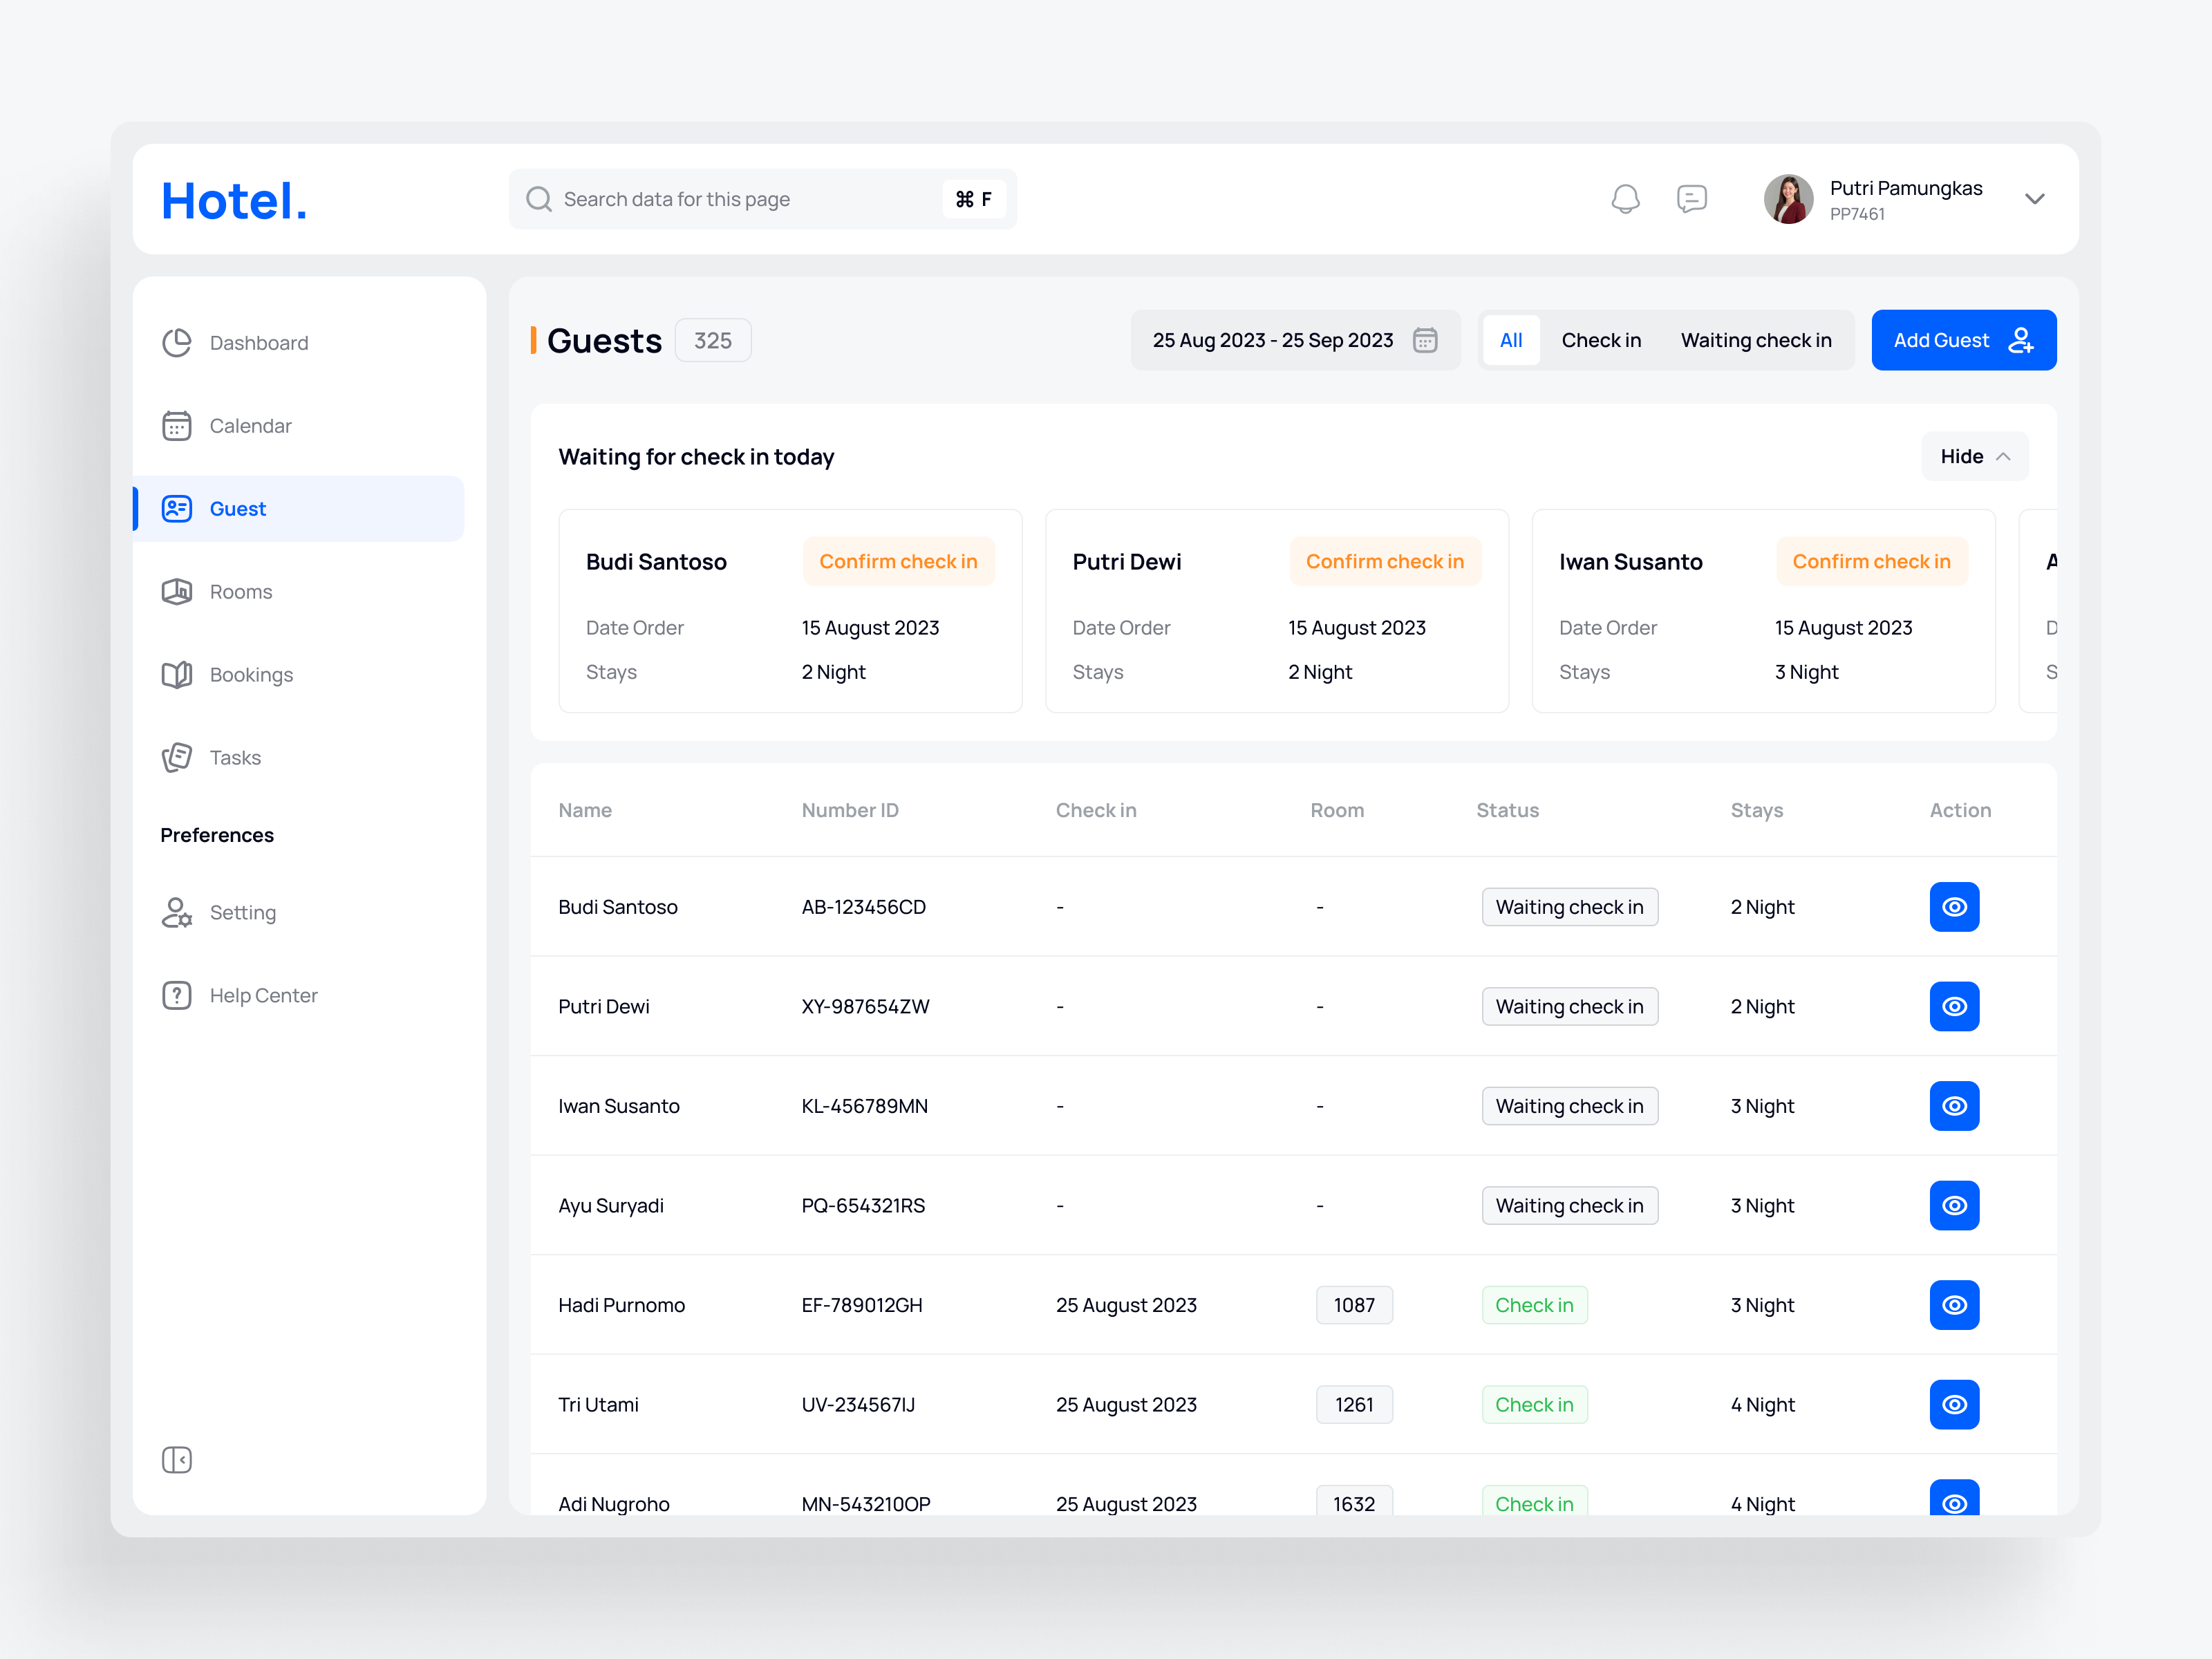The height and width of the screenshot is (1659, 2212).
Task: Open the profile dropdown for Putri Pamungkas
Action: pos(2035,198)
